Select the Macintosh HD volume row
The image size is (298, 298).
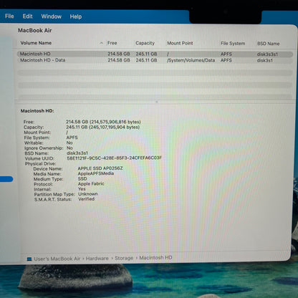click(x=155, y=54)
